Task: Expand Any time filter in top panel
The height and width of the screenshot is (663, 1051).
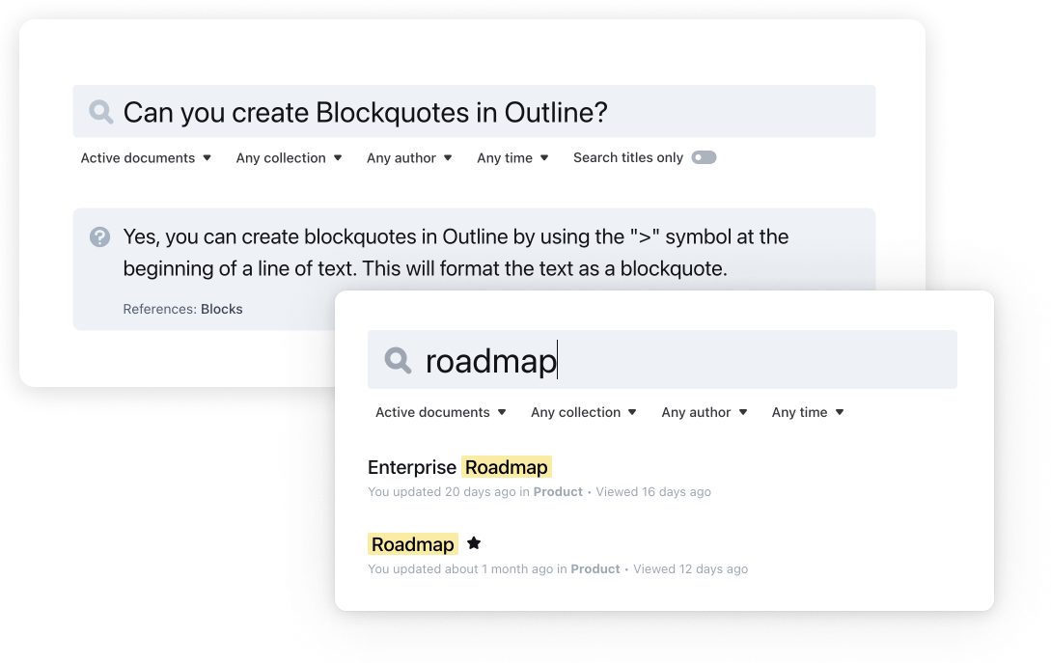Action: click(x=512, y=157)
